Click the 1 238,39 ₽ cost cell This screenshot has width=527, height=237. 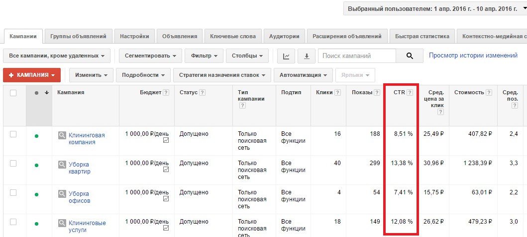coord(477,163)
